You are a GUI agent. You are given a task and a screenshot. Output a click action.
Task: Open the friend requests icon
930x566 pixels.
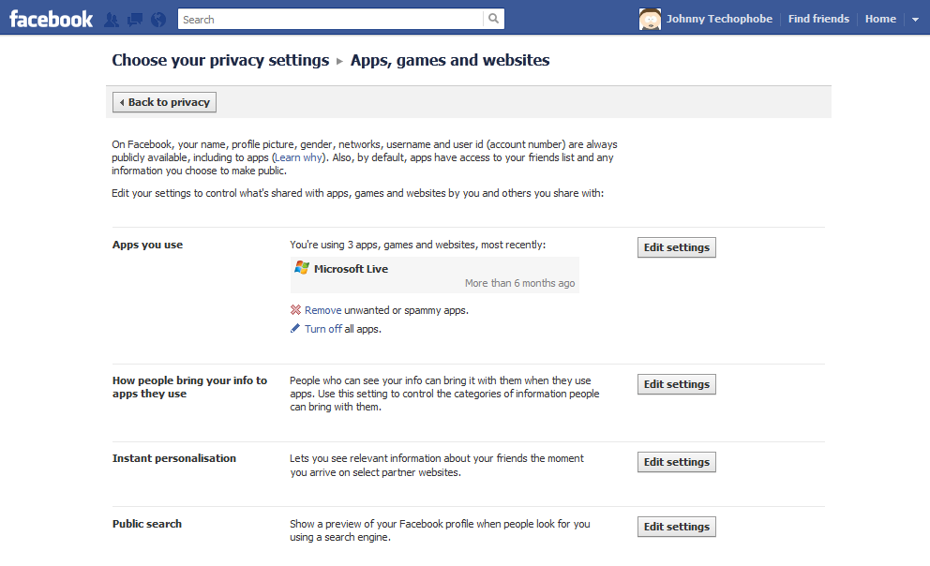[112, 20]
